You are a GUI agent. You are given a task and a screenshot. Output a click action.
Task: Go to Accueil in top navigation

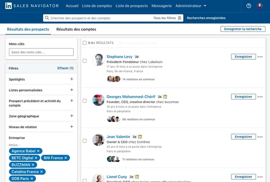[x=72, y=6]
